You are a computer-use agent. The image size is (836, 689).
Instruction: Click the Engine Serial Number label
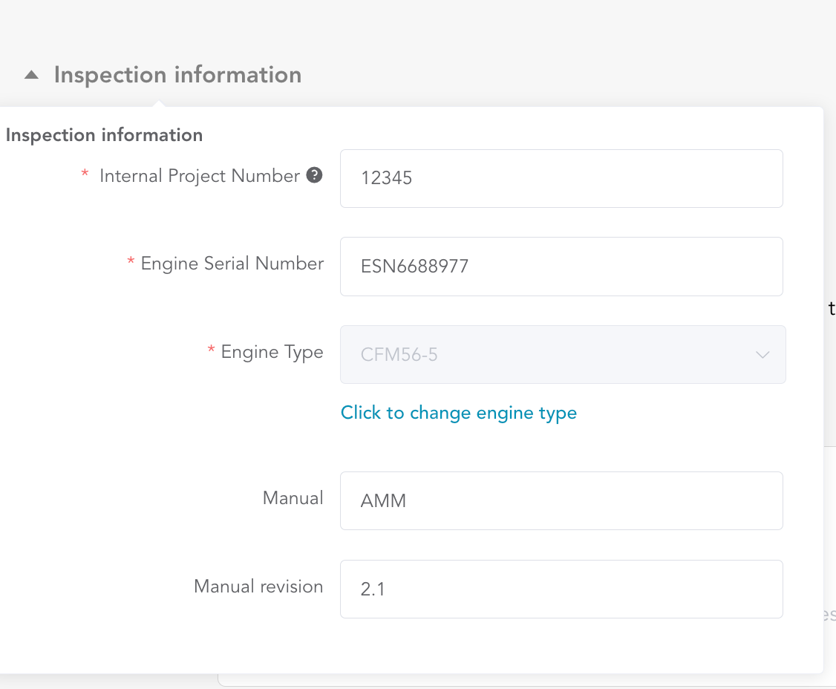(232, 264)
